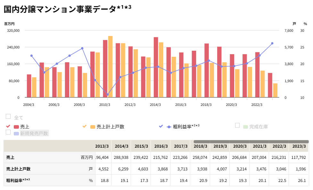Click the green 完成在庫 legend swatch
The height and width of the screenshot is (190, 313).
tap(245, 127)
